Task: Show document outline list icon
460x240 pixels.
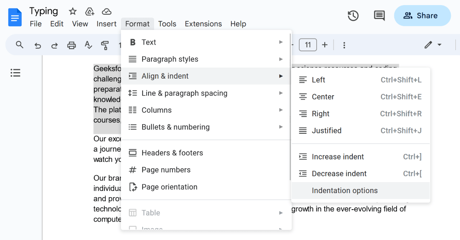Action: pyautogui.click(x=16, y=73)
